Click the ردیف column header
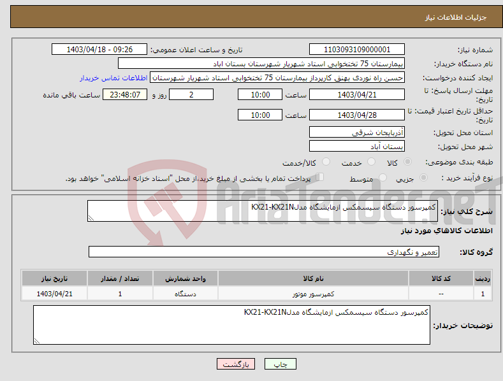The height and width of the screenshot is (381, 503). [x=483, y=278]
